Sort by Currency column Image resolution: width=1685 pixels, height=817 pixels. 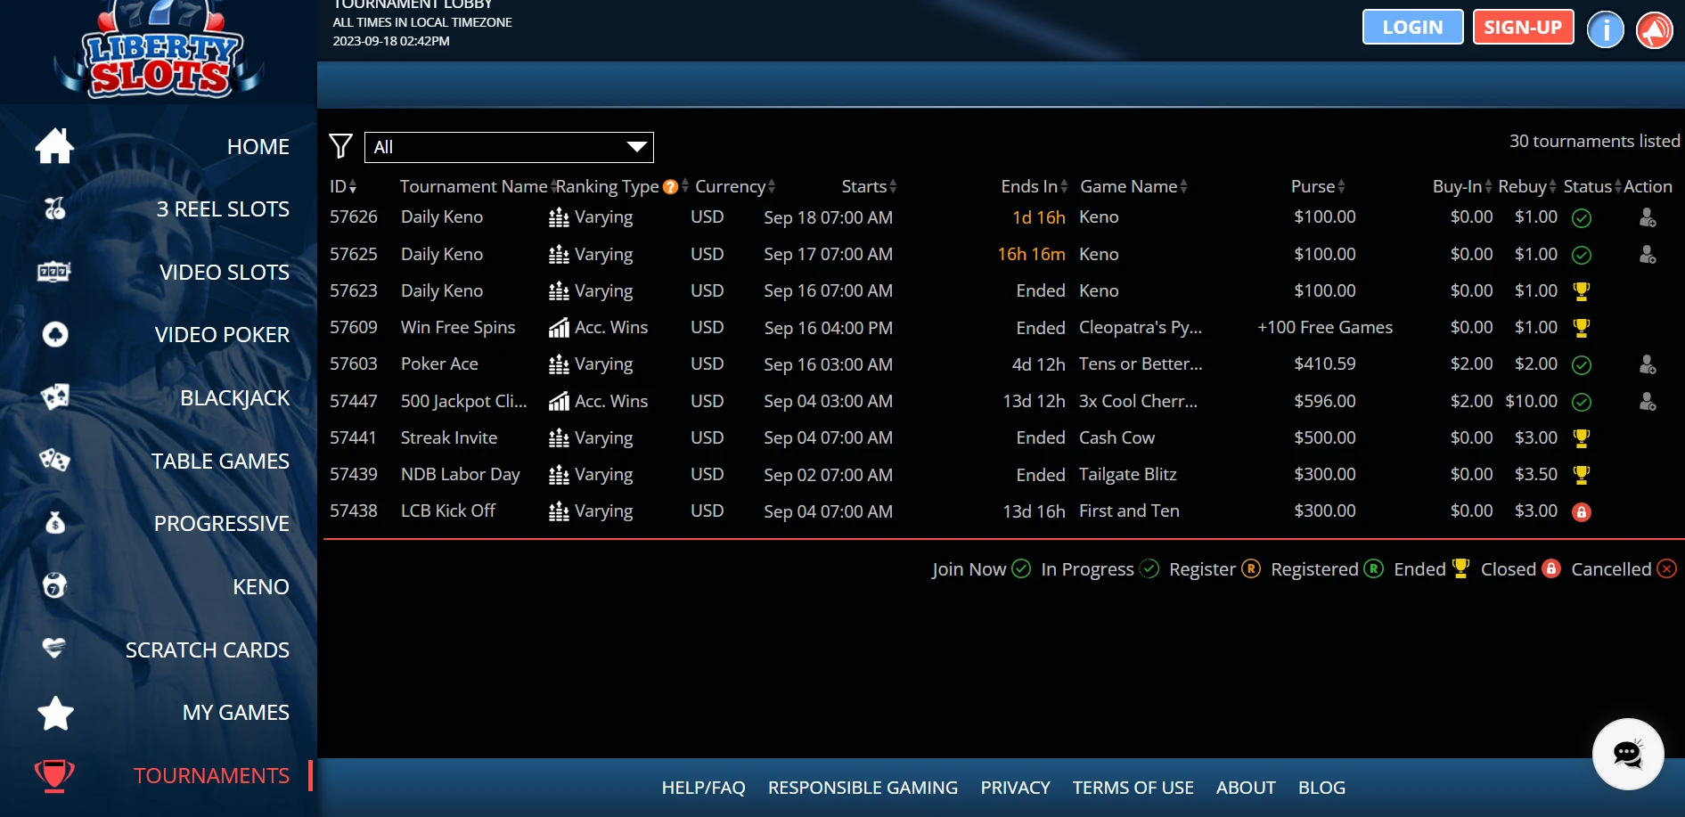click(x=735, y=186)
